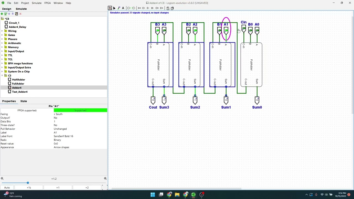
Task: Click the Auto zoom button
Action: point(7,187)
